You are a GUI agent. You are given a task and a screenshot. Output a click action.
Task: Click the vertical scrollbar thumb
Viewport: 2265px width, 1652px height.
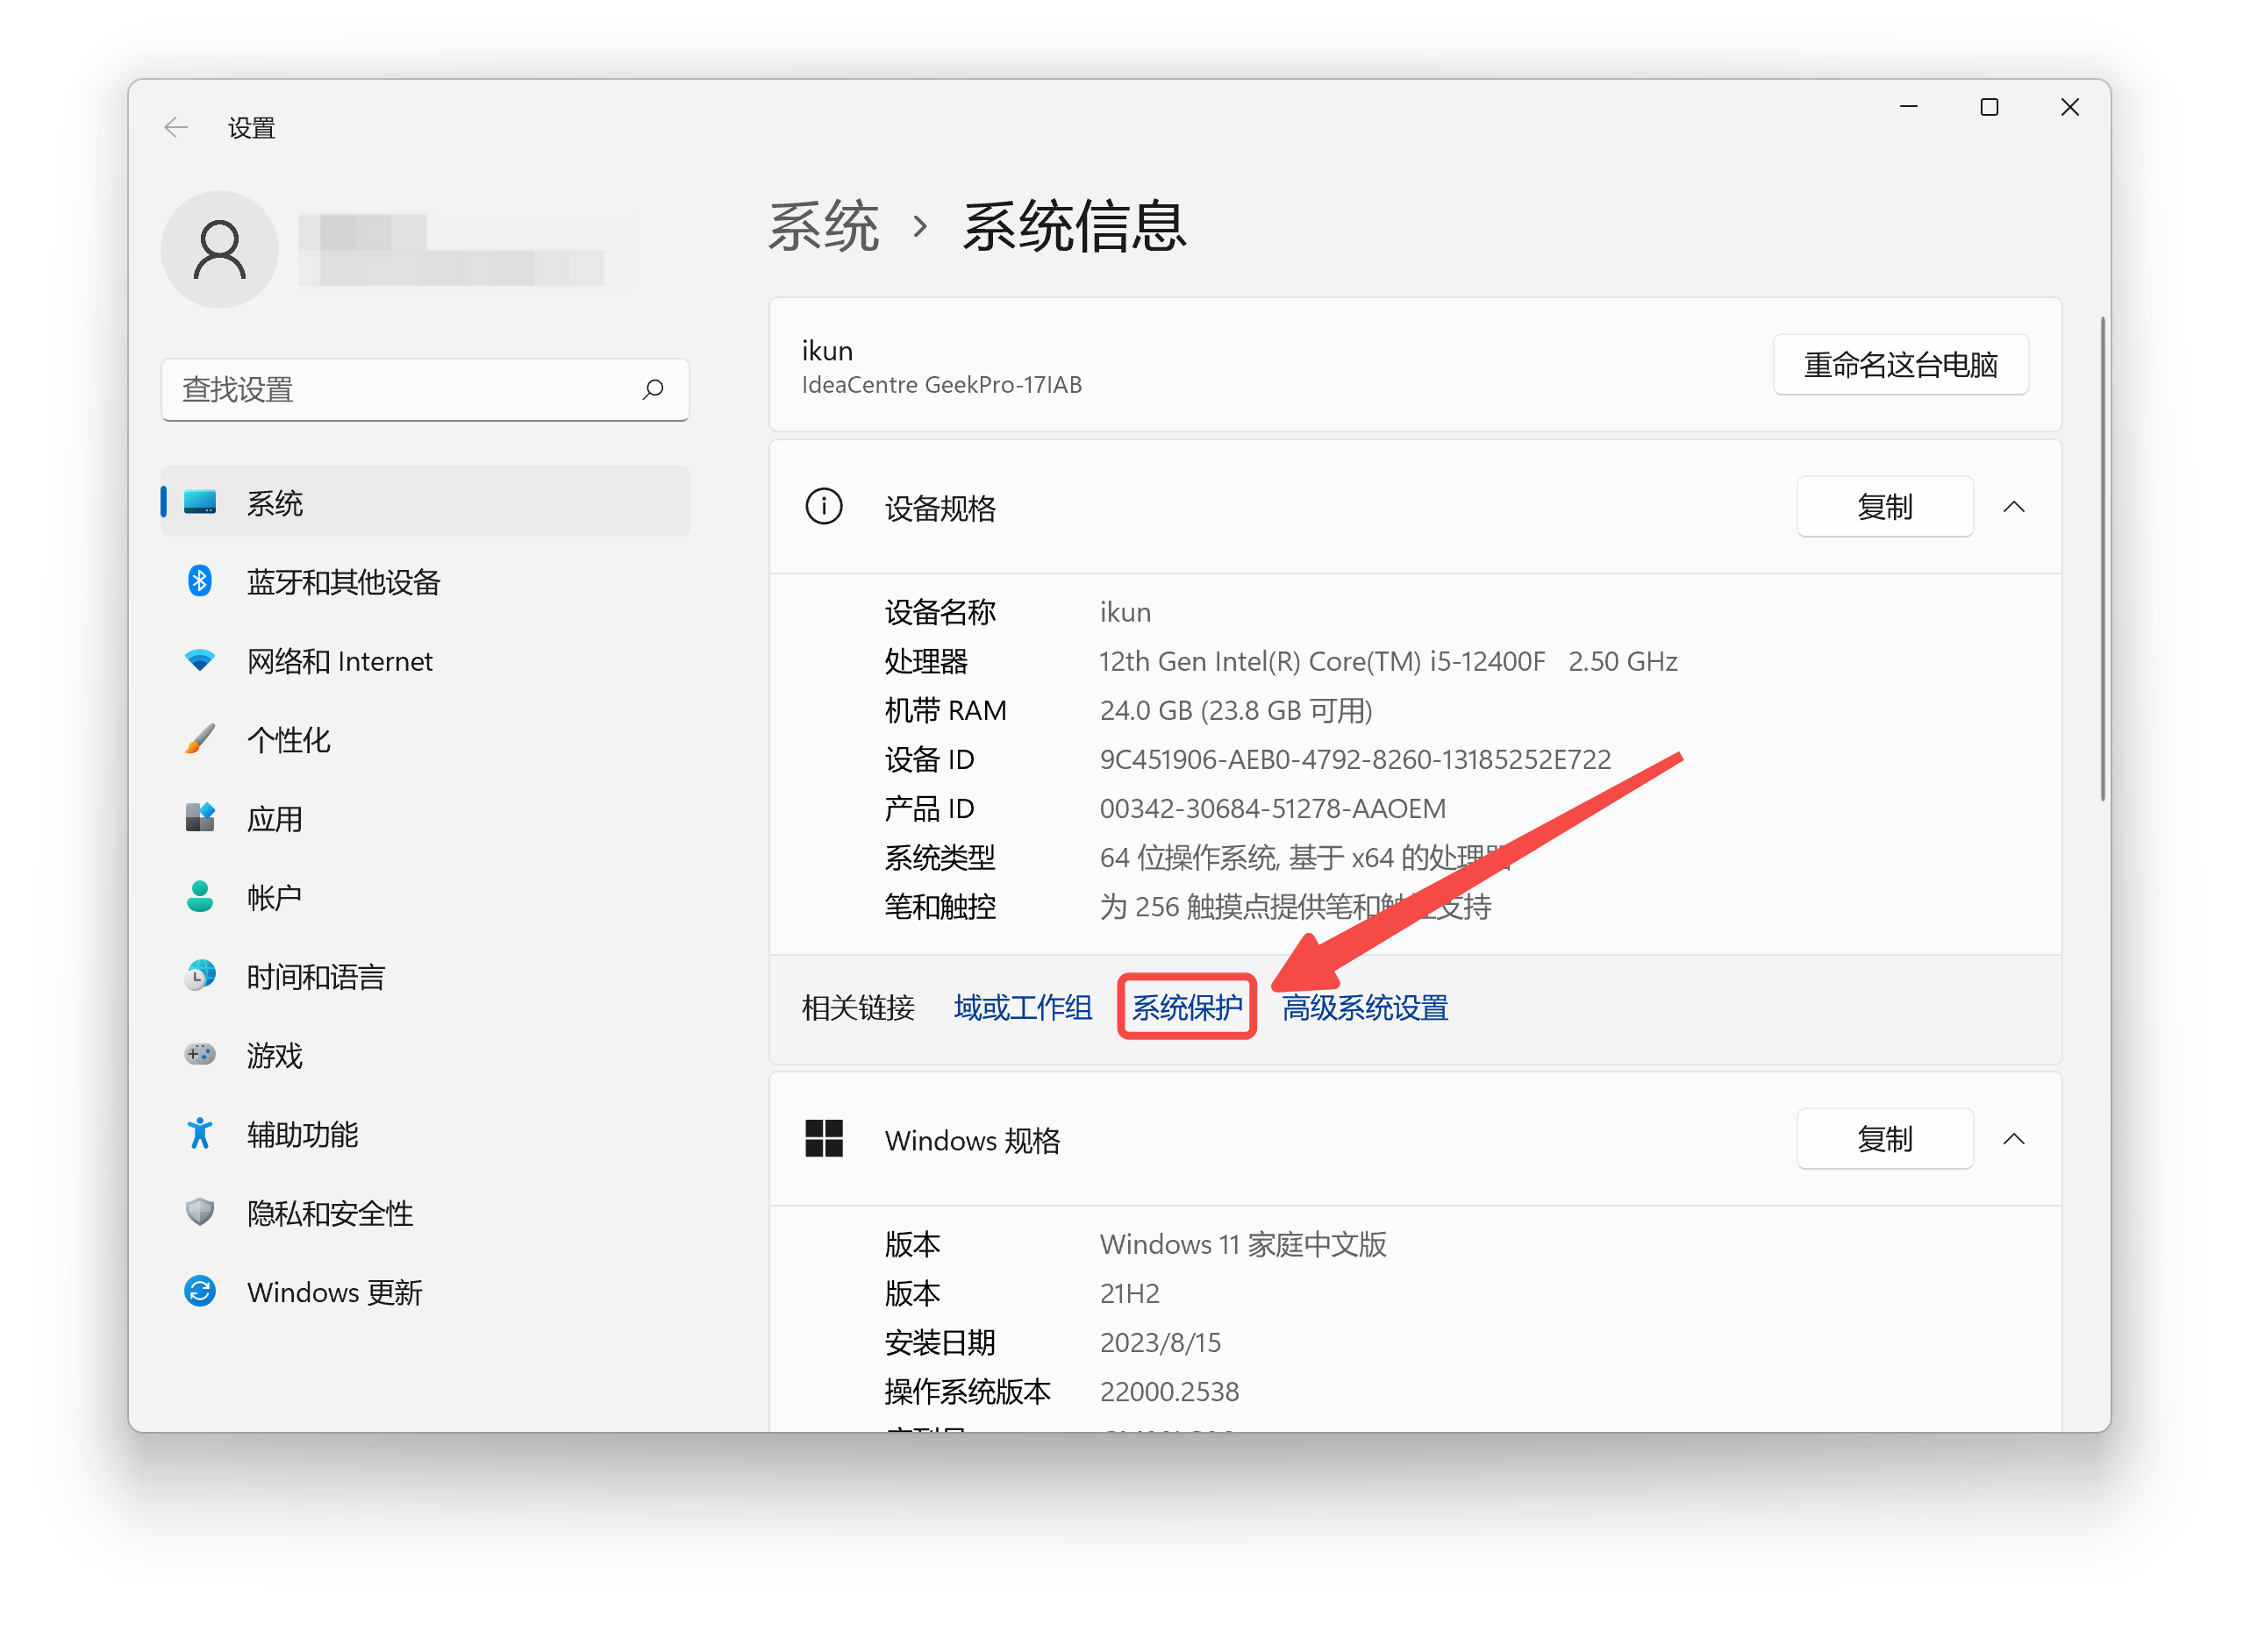(2102, 558)
